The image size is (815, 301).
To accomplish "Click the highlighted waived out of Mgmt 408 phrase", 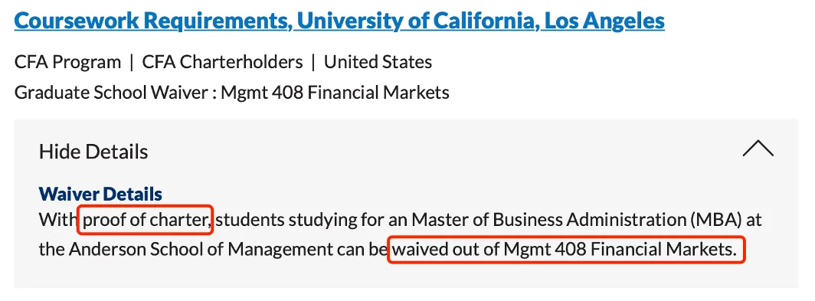I will pos(567,250).
